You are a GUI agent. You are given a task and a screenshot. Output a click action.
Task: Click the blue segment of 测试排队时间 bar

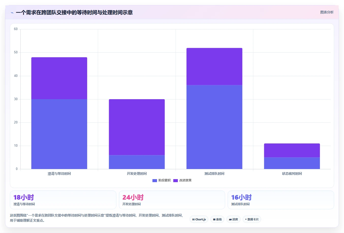pos(214,127)
